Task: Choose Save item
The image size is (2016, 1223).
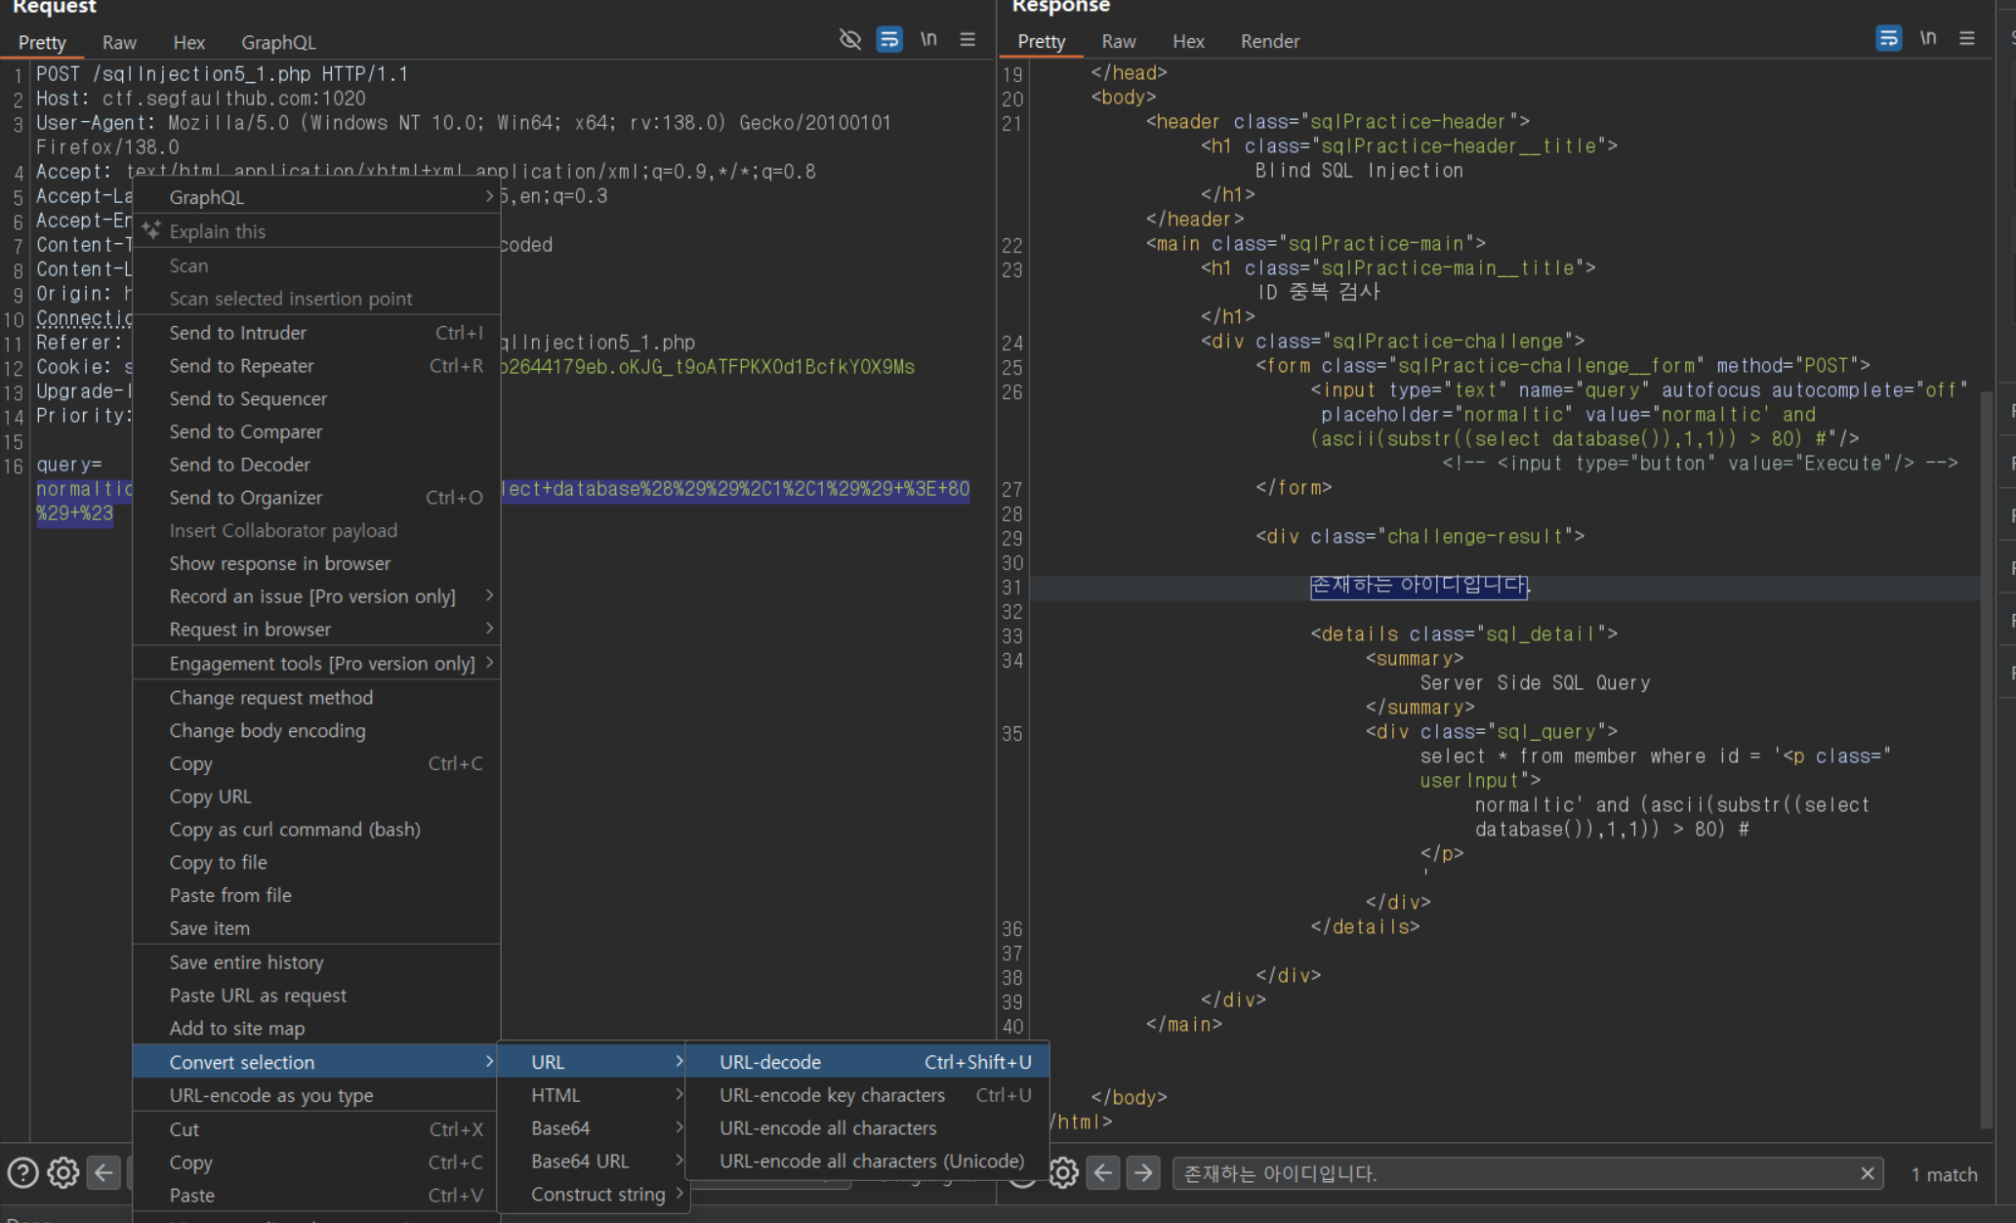Action: [316, 928]
